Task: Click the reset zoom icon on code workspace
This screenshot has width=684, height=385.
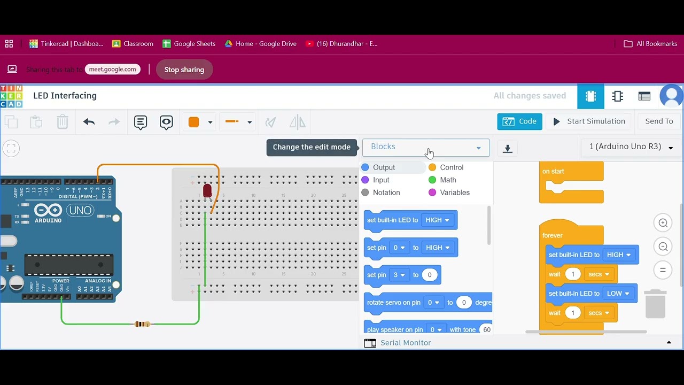Action: tap(663, 270)
